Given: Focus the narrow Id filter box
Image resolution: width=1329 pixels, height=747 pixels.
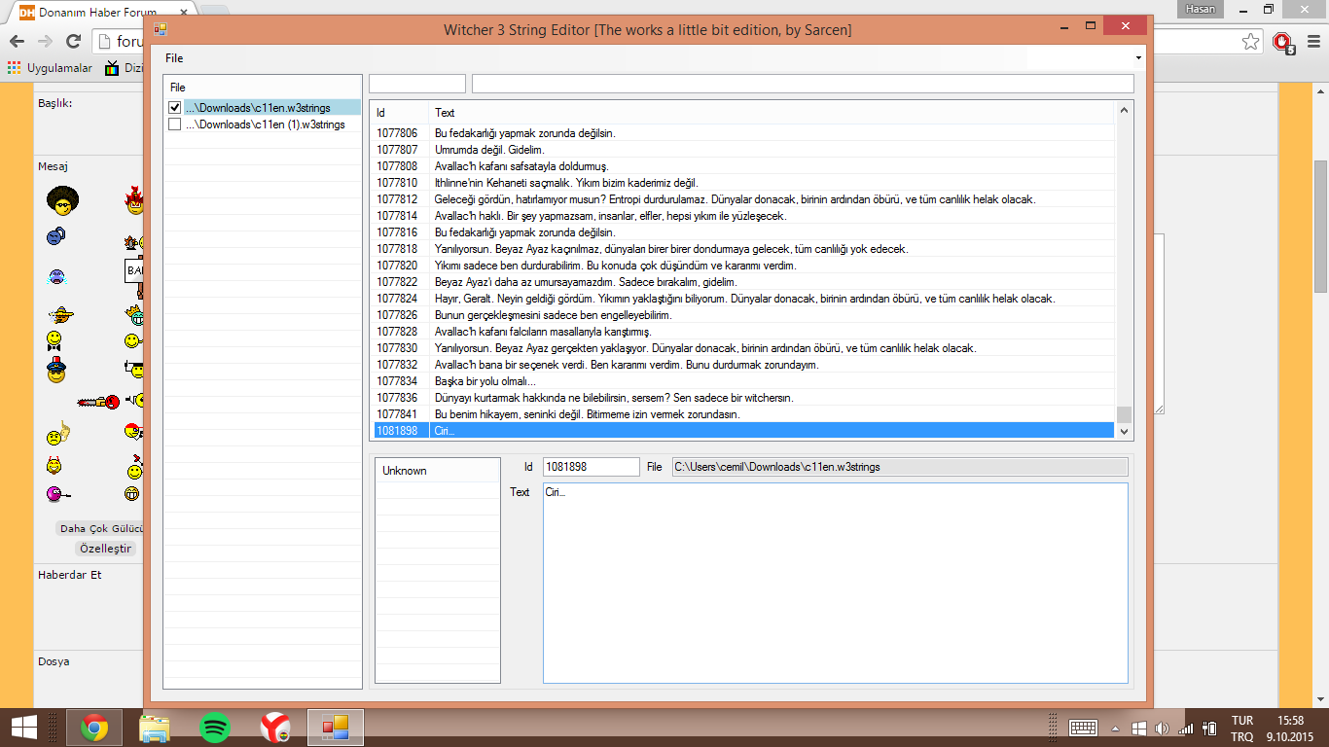Looking at the screenshot, I should (417, 84).
